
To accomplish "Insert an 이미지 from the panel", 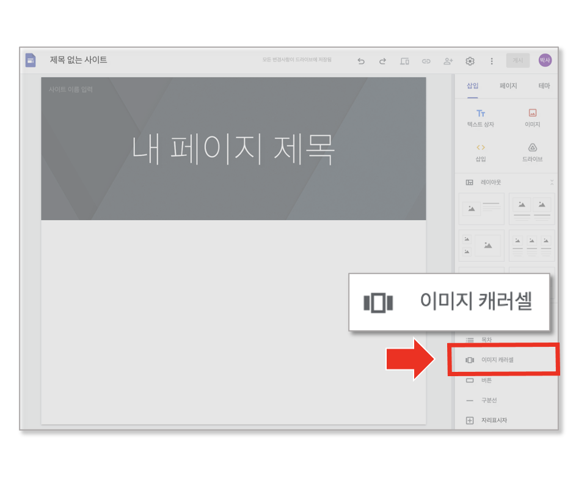I will click(533, 118).
